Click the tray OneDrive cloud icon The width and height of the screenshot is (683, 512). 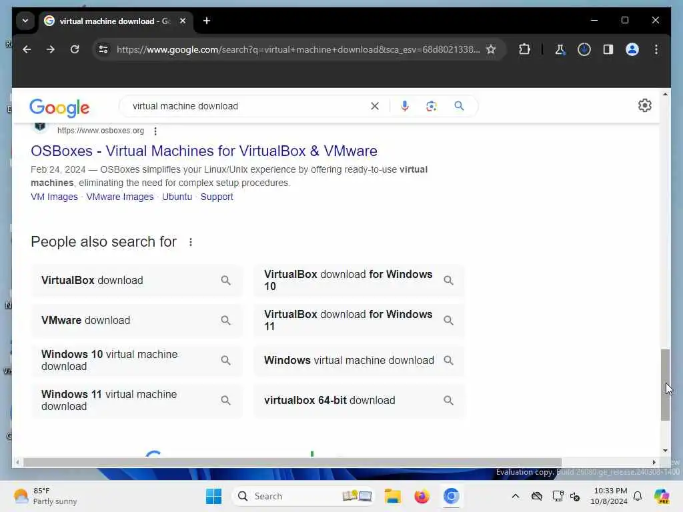pyautogui.click(x=537, y=496)
